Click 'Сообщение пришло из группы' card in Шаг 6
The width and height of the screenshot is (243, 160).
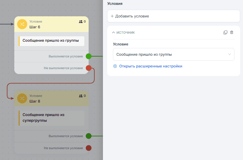click(51, 41)
